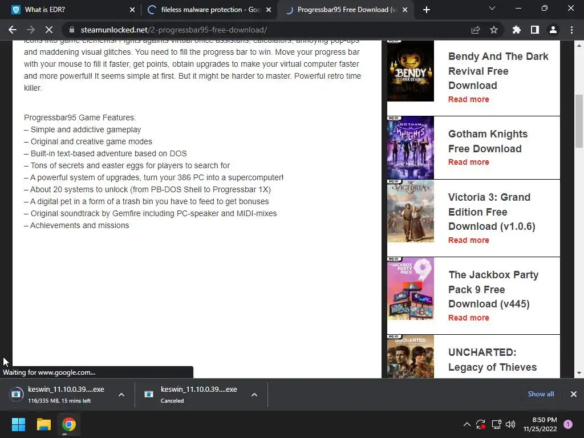584x438 pixels.
Task: Click the sync tray icon with red dot
Action: [x=480, y=424]
